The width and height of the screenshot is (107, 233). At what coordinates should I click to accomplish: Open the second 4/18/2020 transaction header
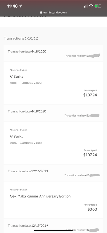(x=53, y=113)
